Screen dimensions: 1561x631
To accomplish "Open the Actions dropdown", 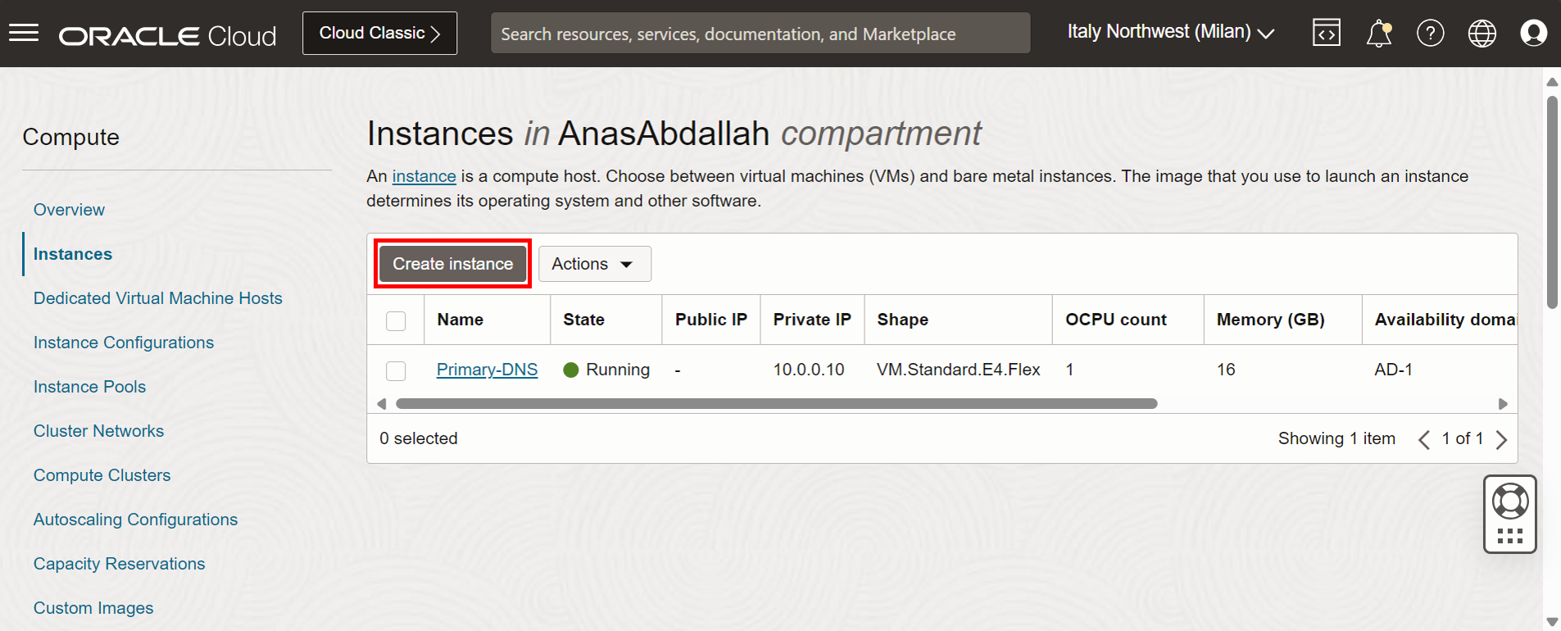I will coord(595,264).
